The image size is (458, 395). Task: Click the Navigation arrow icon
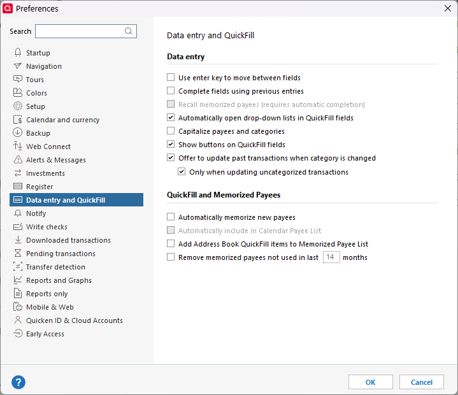coord(18,66)
